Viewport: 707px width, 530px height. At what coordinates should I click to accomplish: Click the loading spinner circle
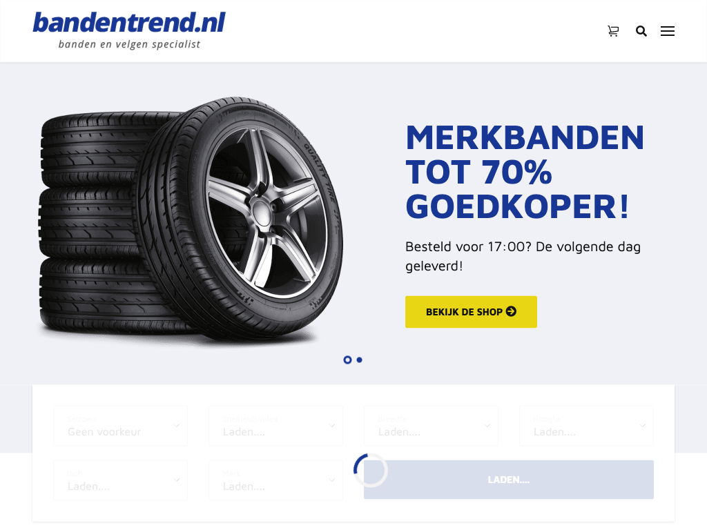pos(371,470)
